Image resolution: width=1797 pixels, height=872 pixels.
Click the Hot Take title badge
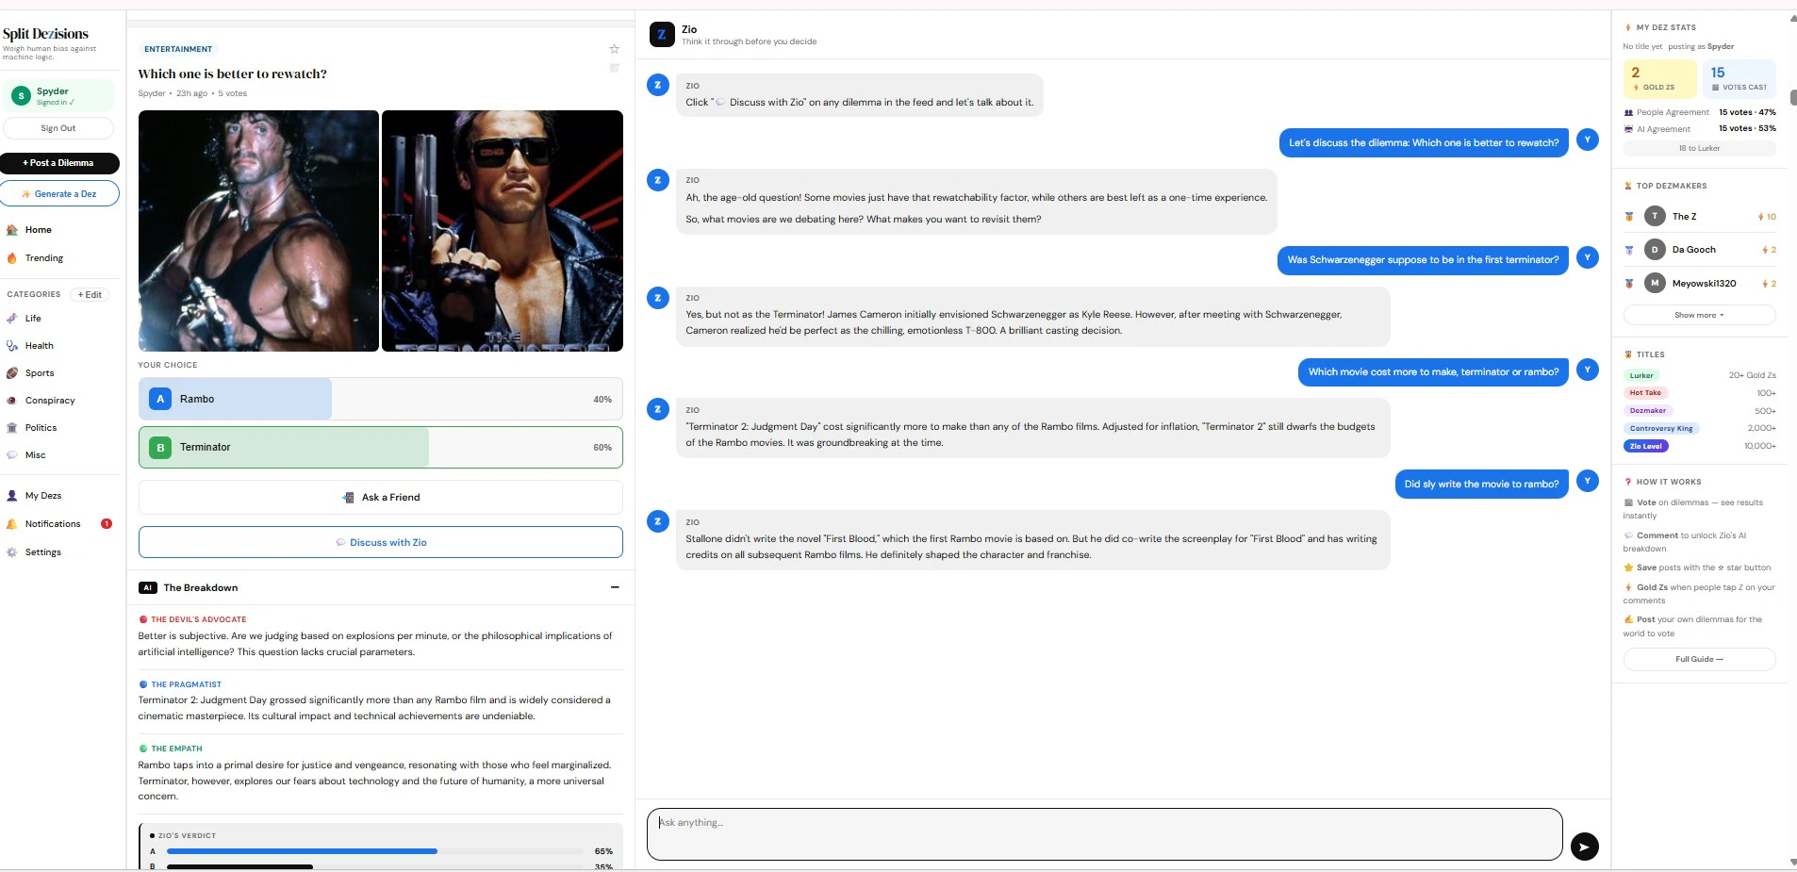coord(1645,393)
